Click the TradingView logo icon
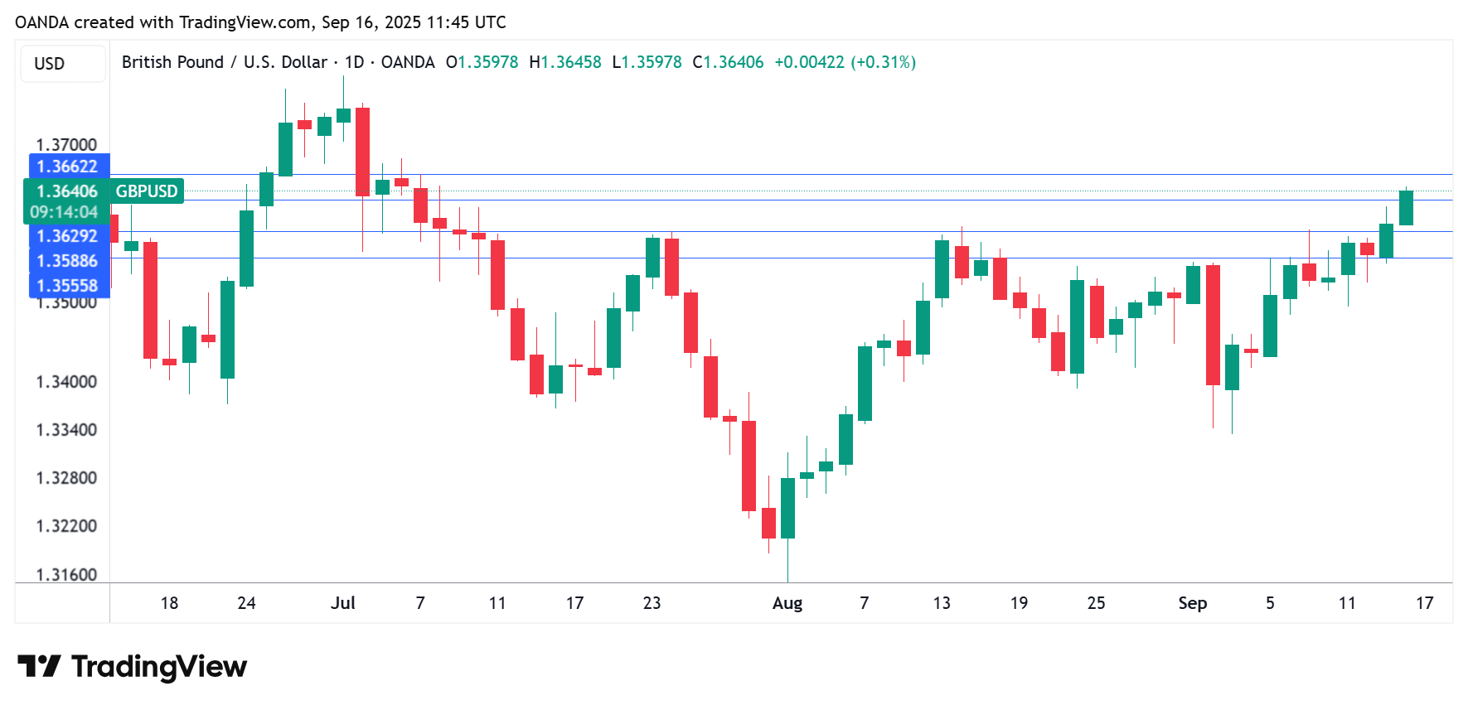Image resolution: width=1468 pixels, height=710 pixels. click(39, 666)
